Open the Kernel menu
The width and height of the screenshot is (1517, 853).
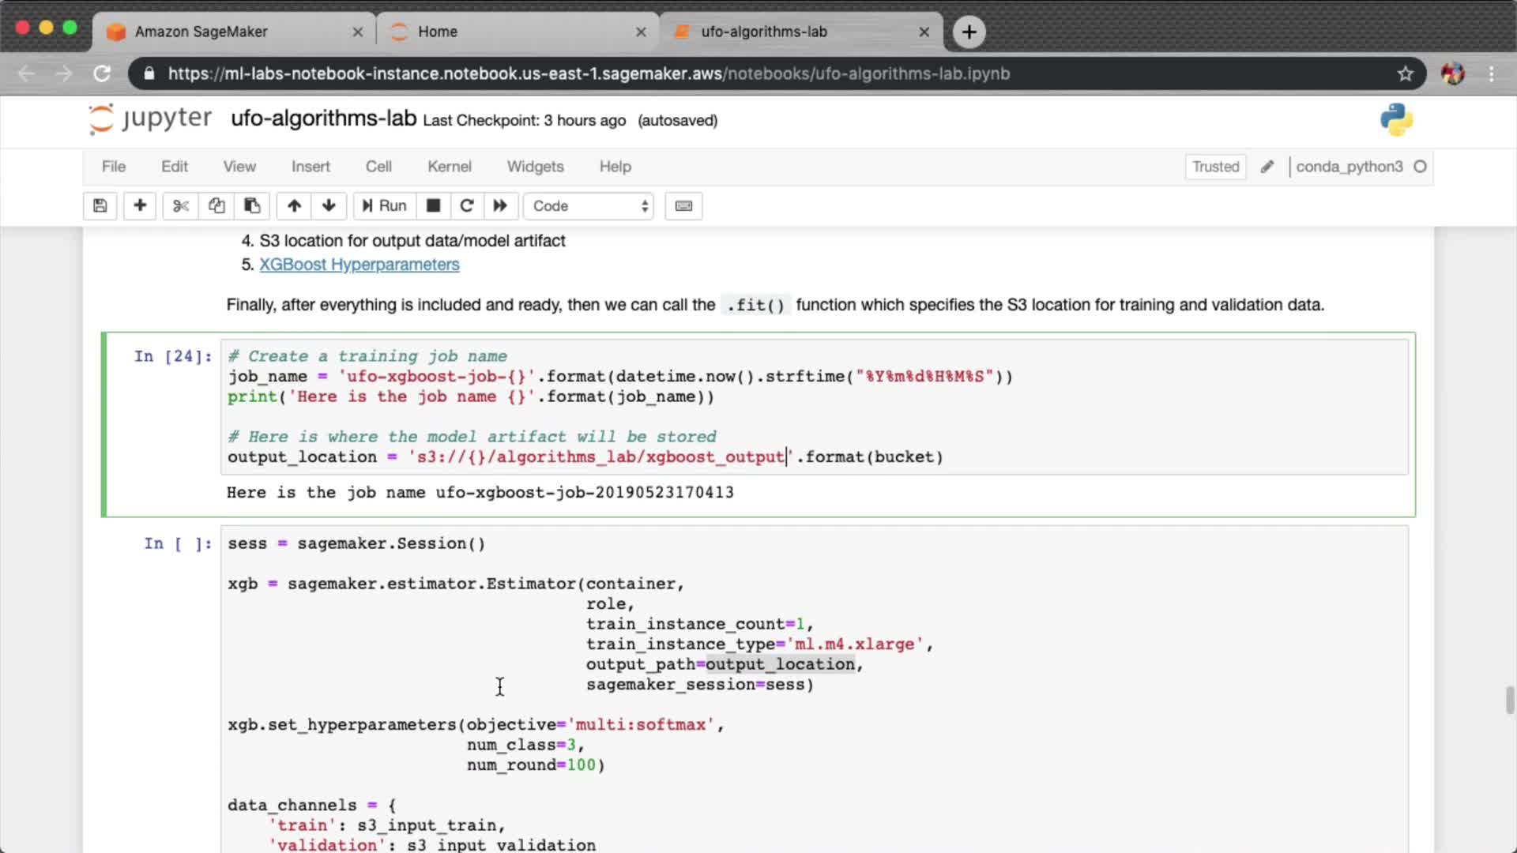(x=449, y=167)
